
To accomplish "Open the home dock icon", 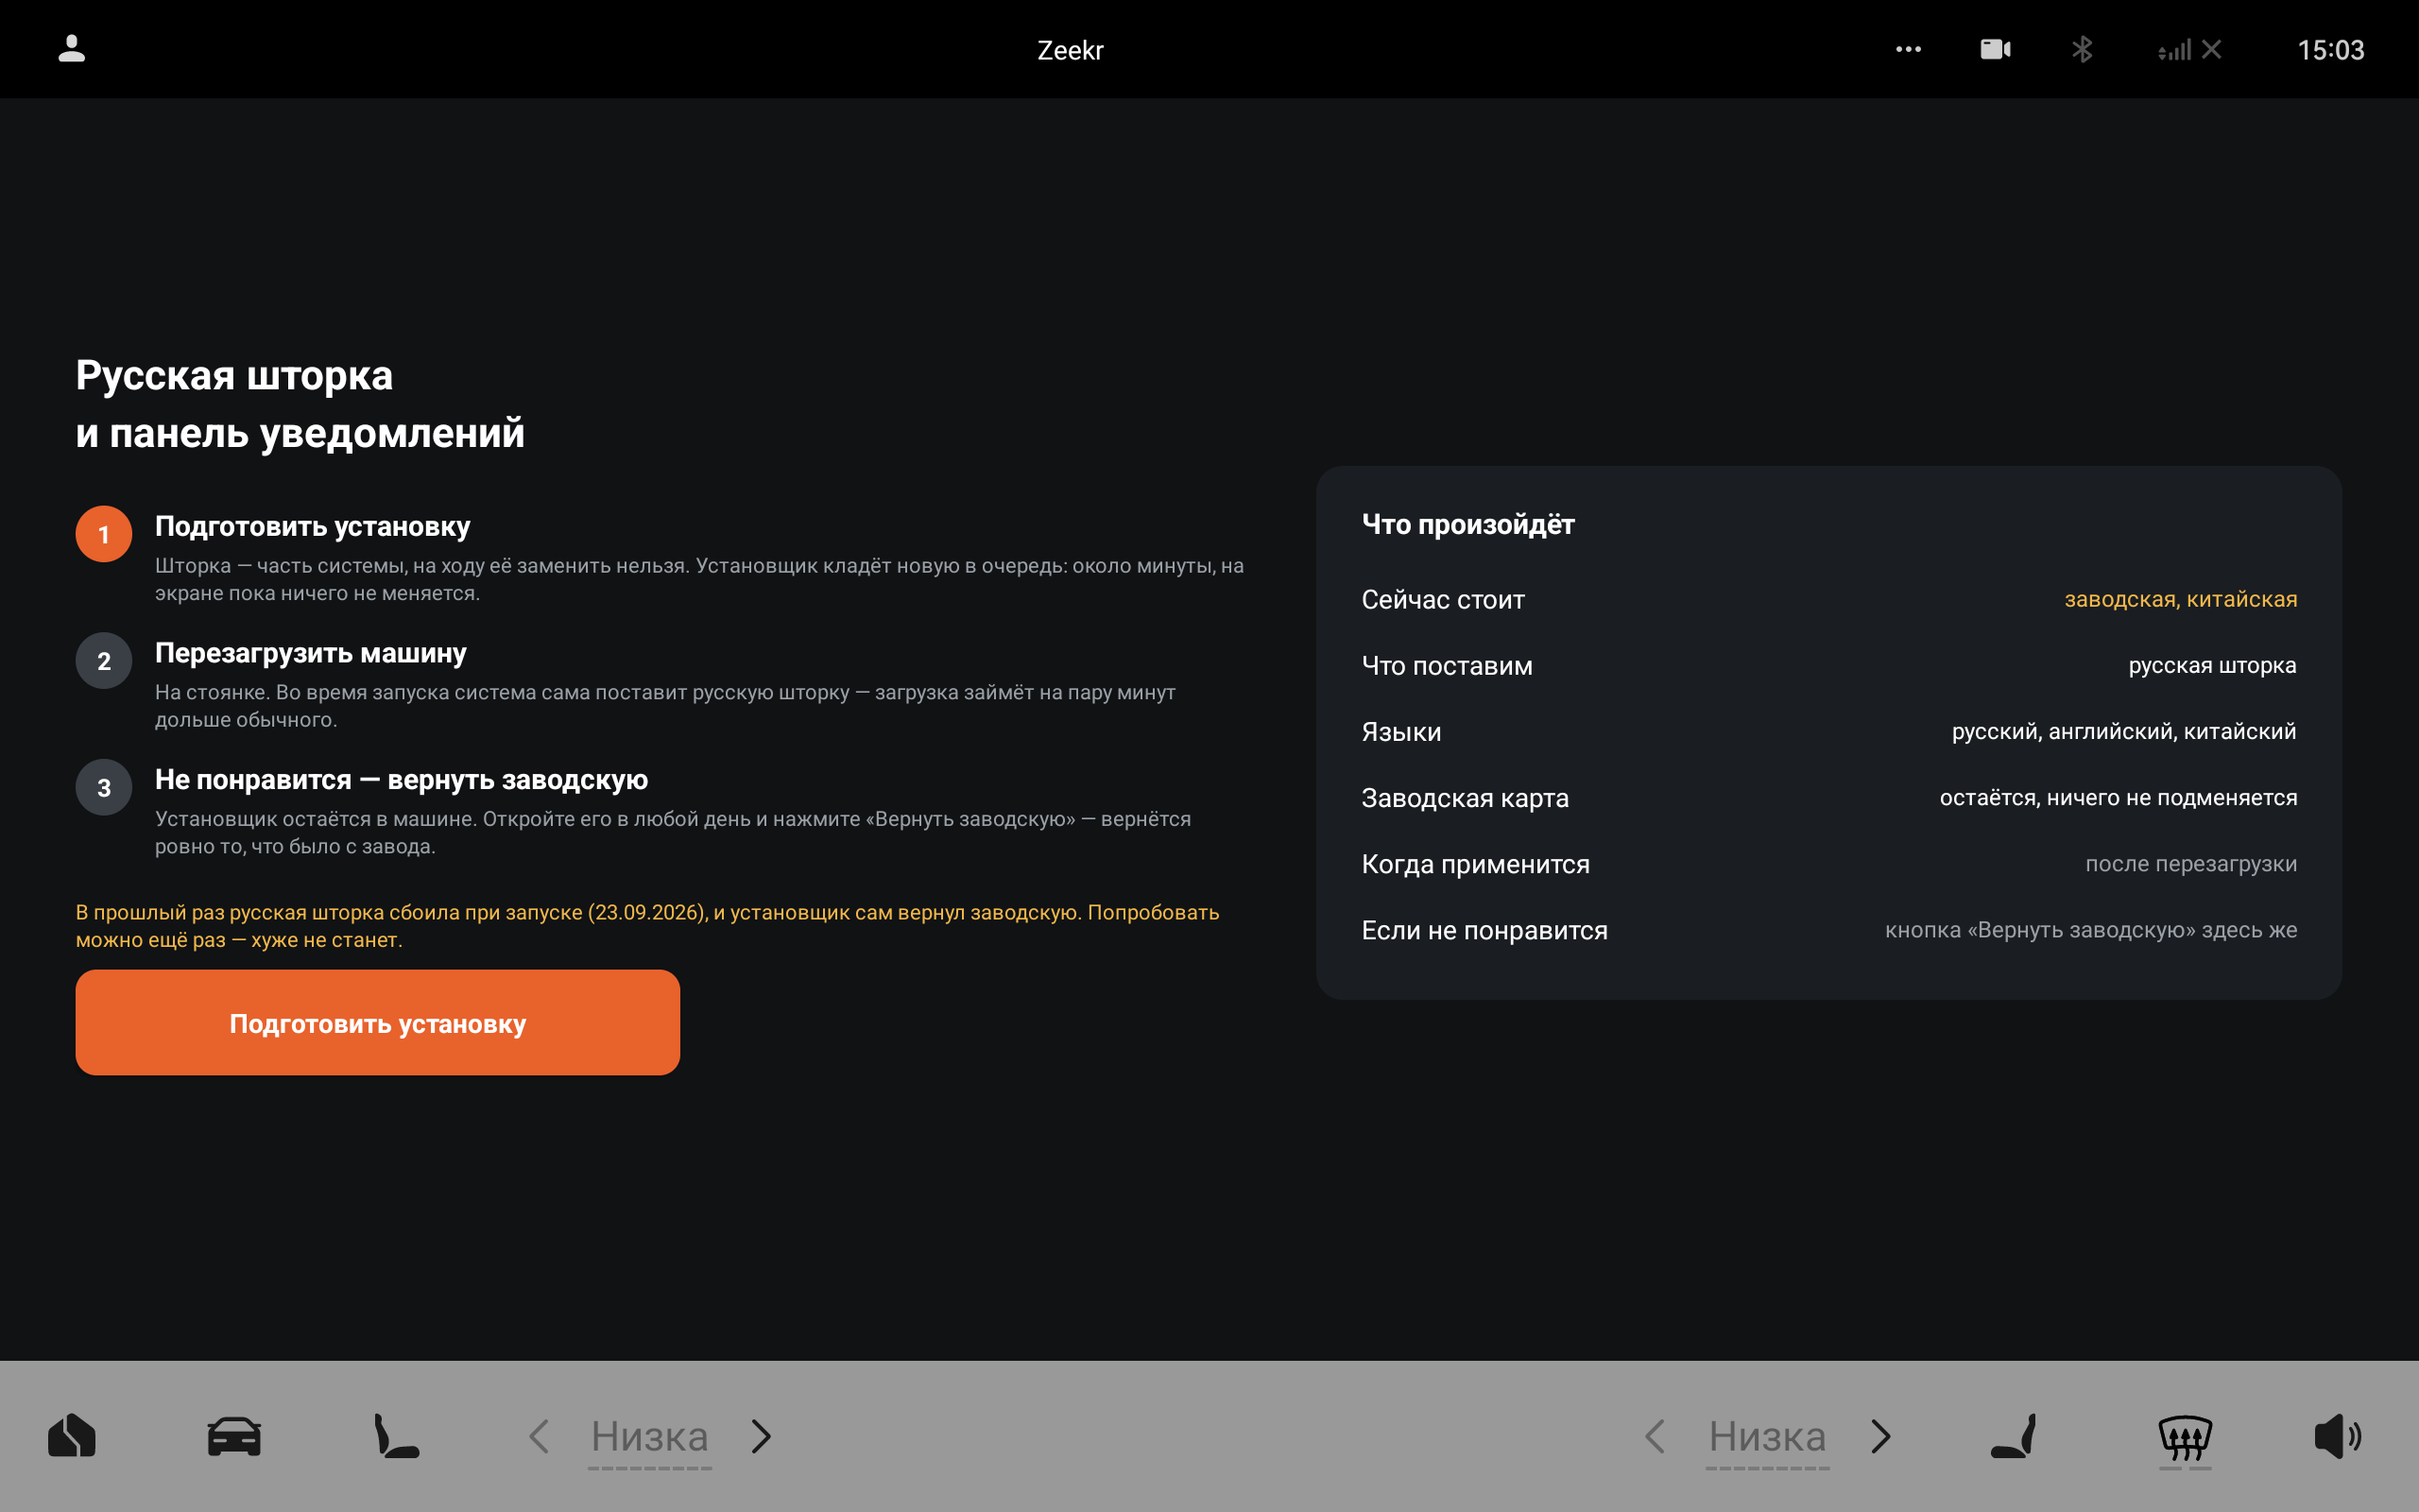I will (x=72, y=1436).
